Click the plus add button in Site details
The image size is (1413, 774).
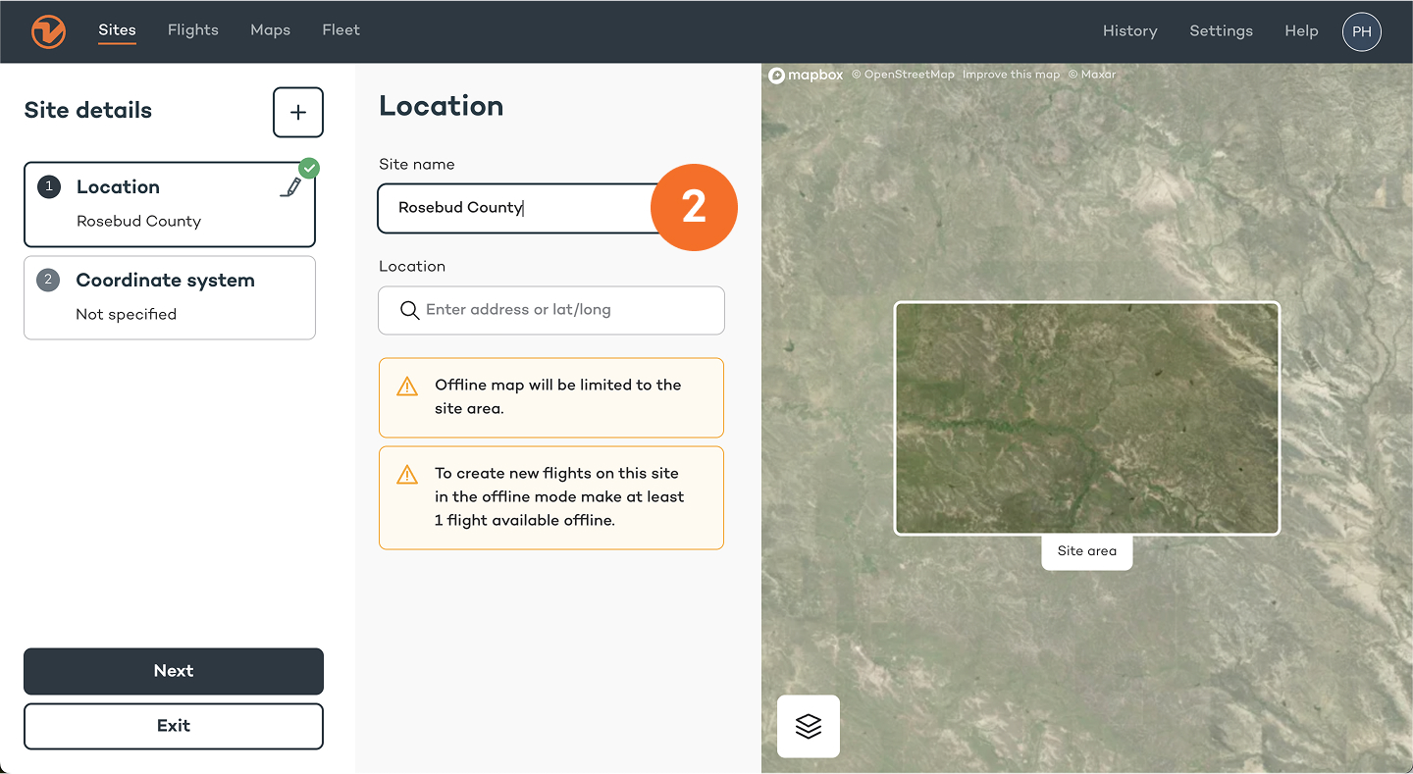point(298,112)
